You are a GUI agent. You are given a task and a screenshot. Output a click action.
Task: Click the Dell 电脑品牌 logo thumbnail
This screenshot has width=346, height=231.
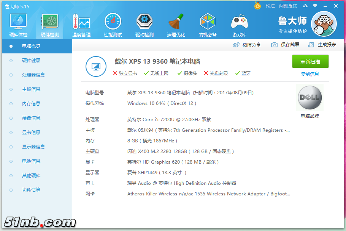310,98
